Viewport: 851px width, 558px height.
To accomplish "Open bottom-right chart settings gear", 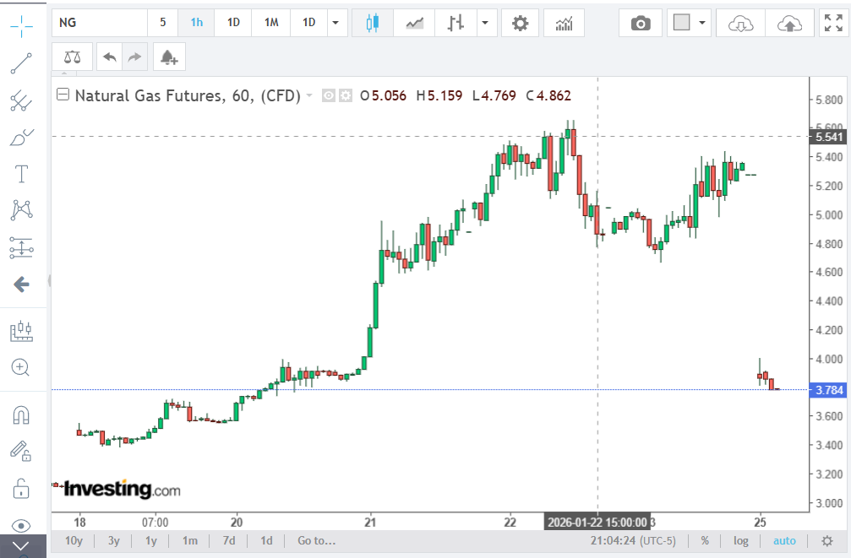I will pyautogui.click(x=827, y=540).
